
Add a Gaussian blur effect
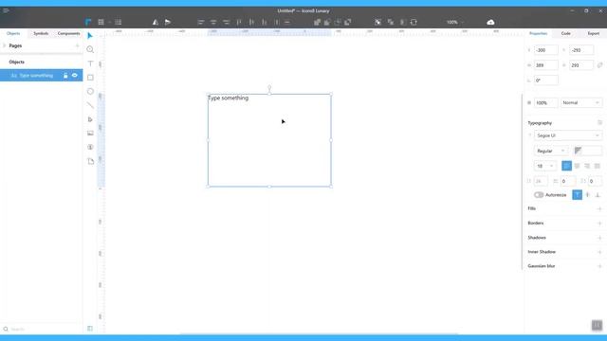click(599, 266)
